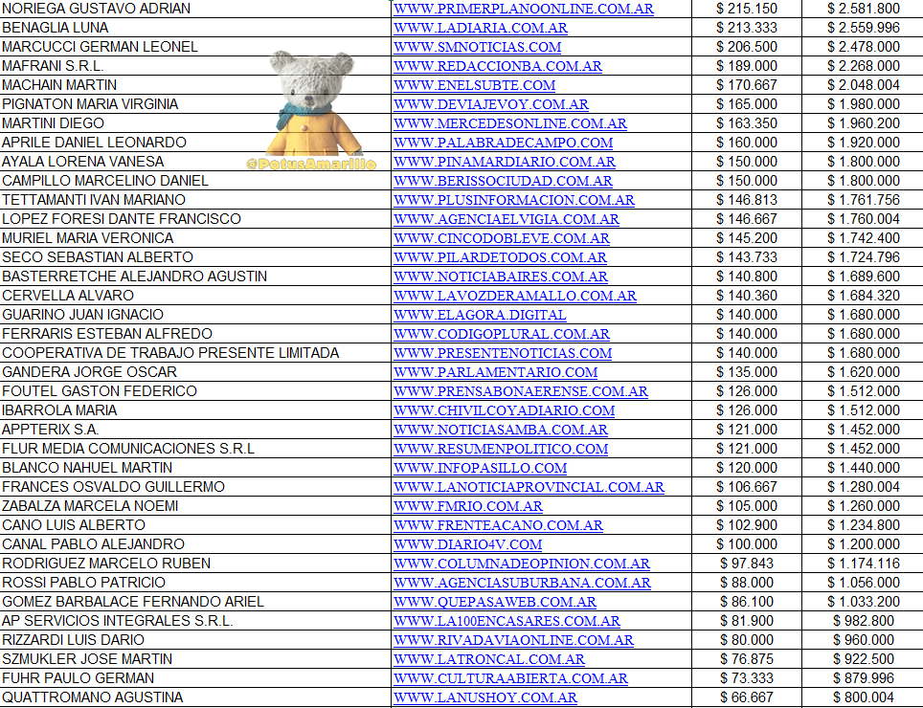Select the LOPEZ FORESI DANTE FRANCISCO cell
Viewport: 923px width, 708px height.
coord(195,219)
